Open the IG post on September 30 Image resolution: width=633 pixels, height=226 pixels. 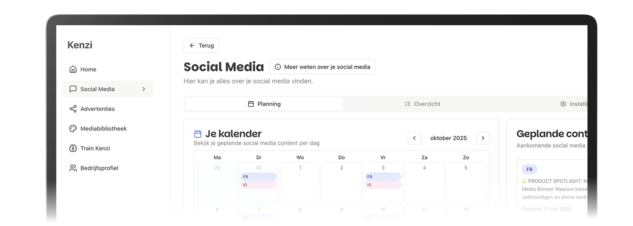click(x=259, y=185)
